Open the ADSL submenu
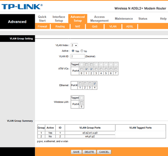The height and width of the screenshot is (156, 168). (x=130, y=26)
